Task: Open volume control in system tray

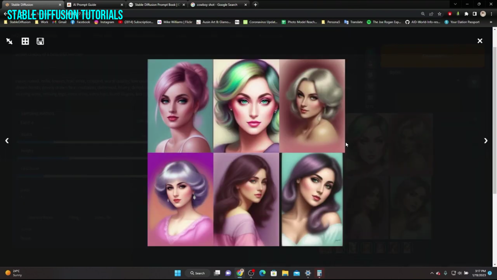Action: (460, 273)
